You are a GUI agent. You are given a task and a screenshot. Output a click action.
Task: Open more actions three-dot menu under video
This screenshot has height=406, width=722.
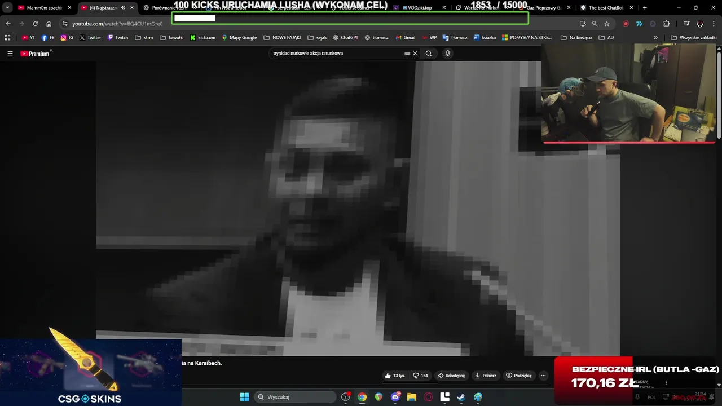pos(543,376)
